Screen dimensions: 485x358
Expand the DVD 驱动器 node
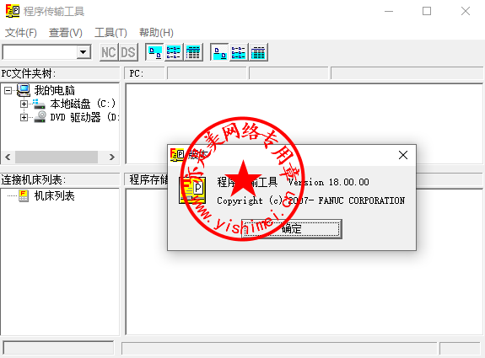pos(24,118)
